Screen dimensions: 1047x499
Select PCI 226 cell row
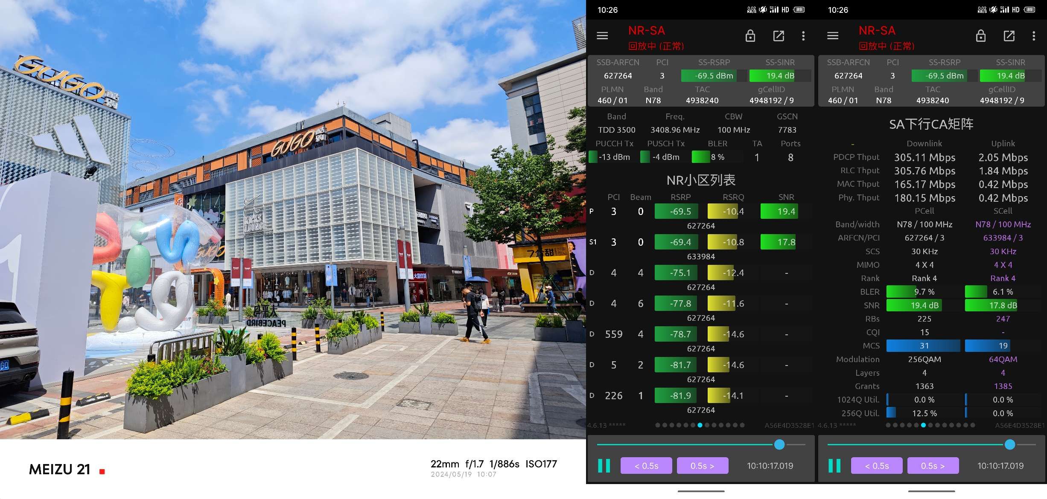[x=700, y=400]
